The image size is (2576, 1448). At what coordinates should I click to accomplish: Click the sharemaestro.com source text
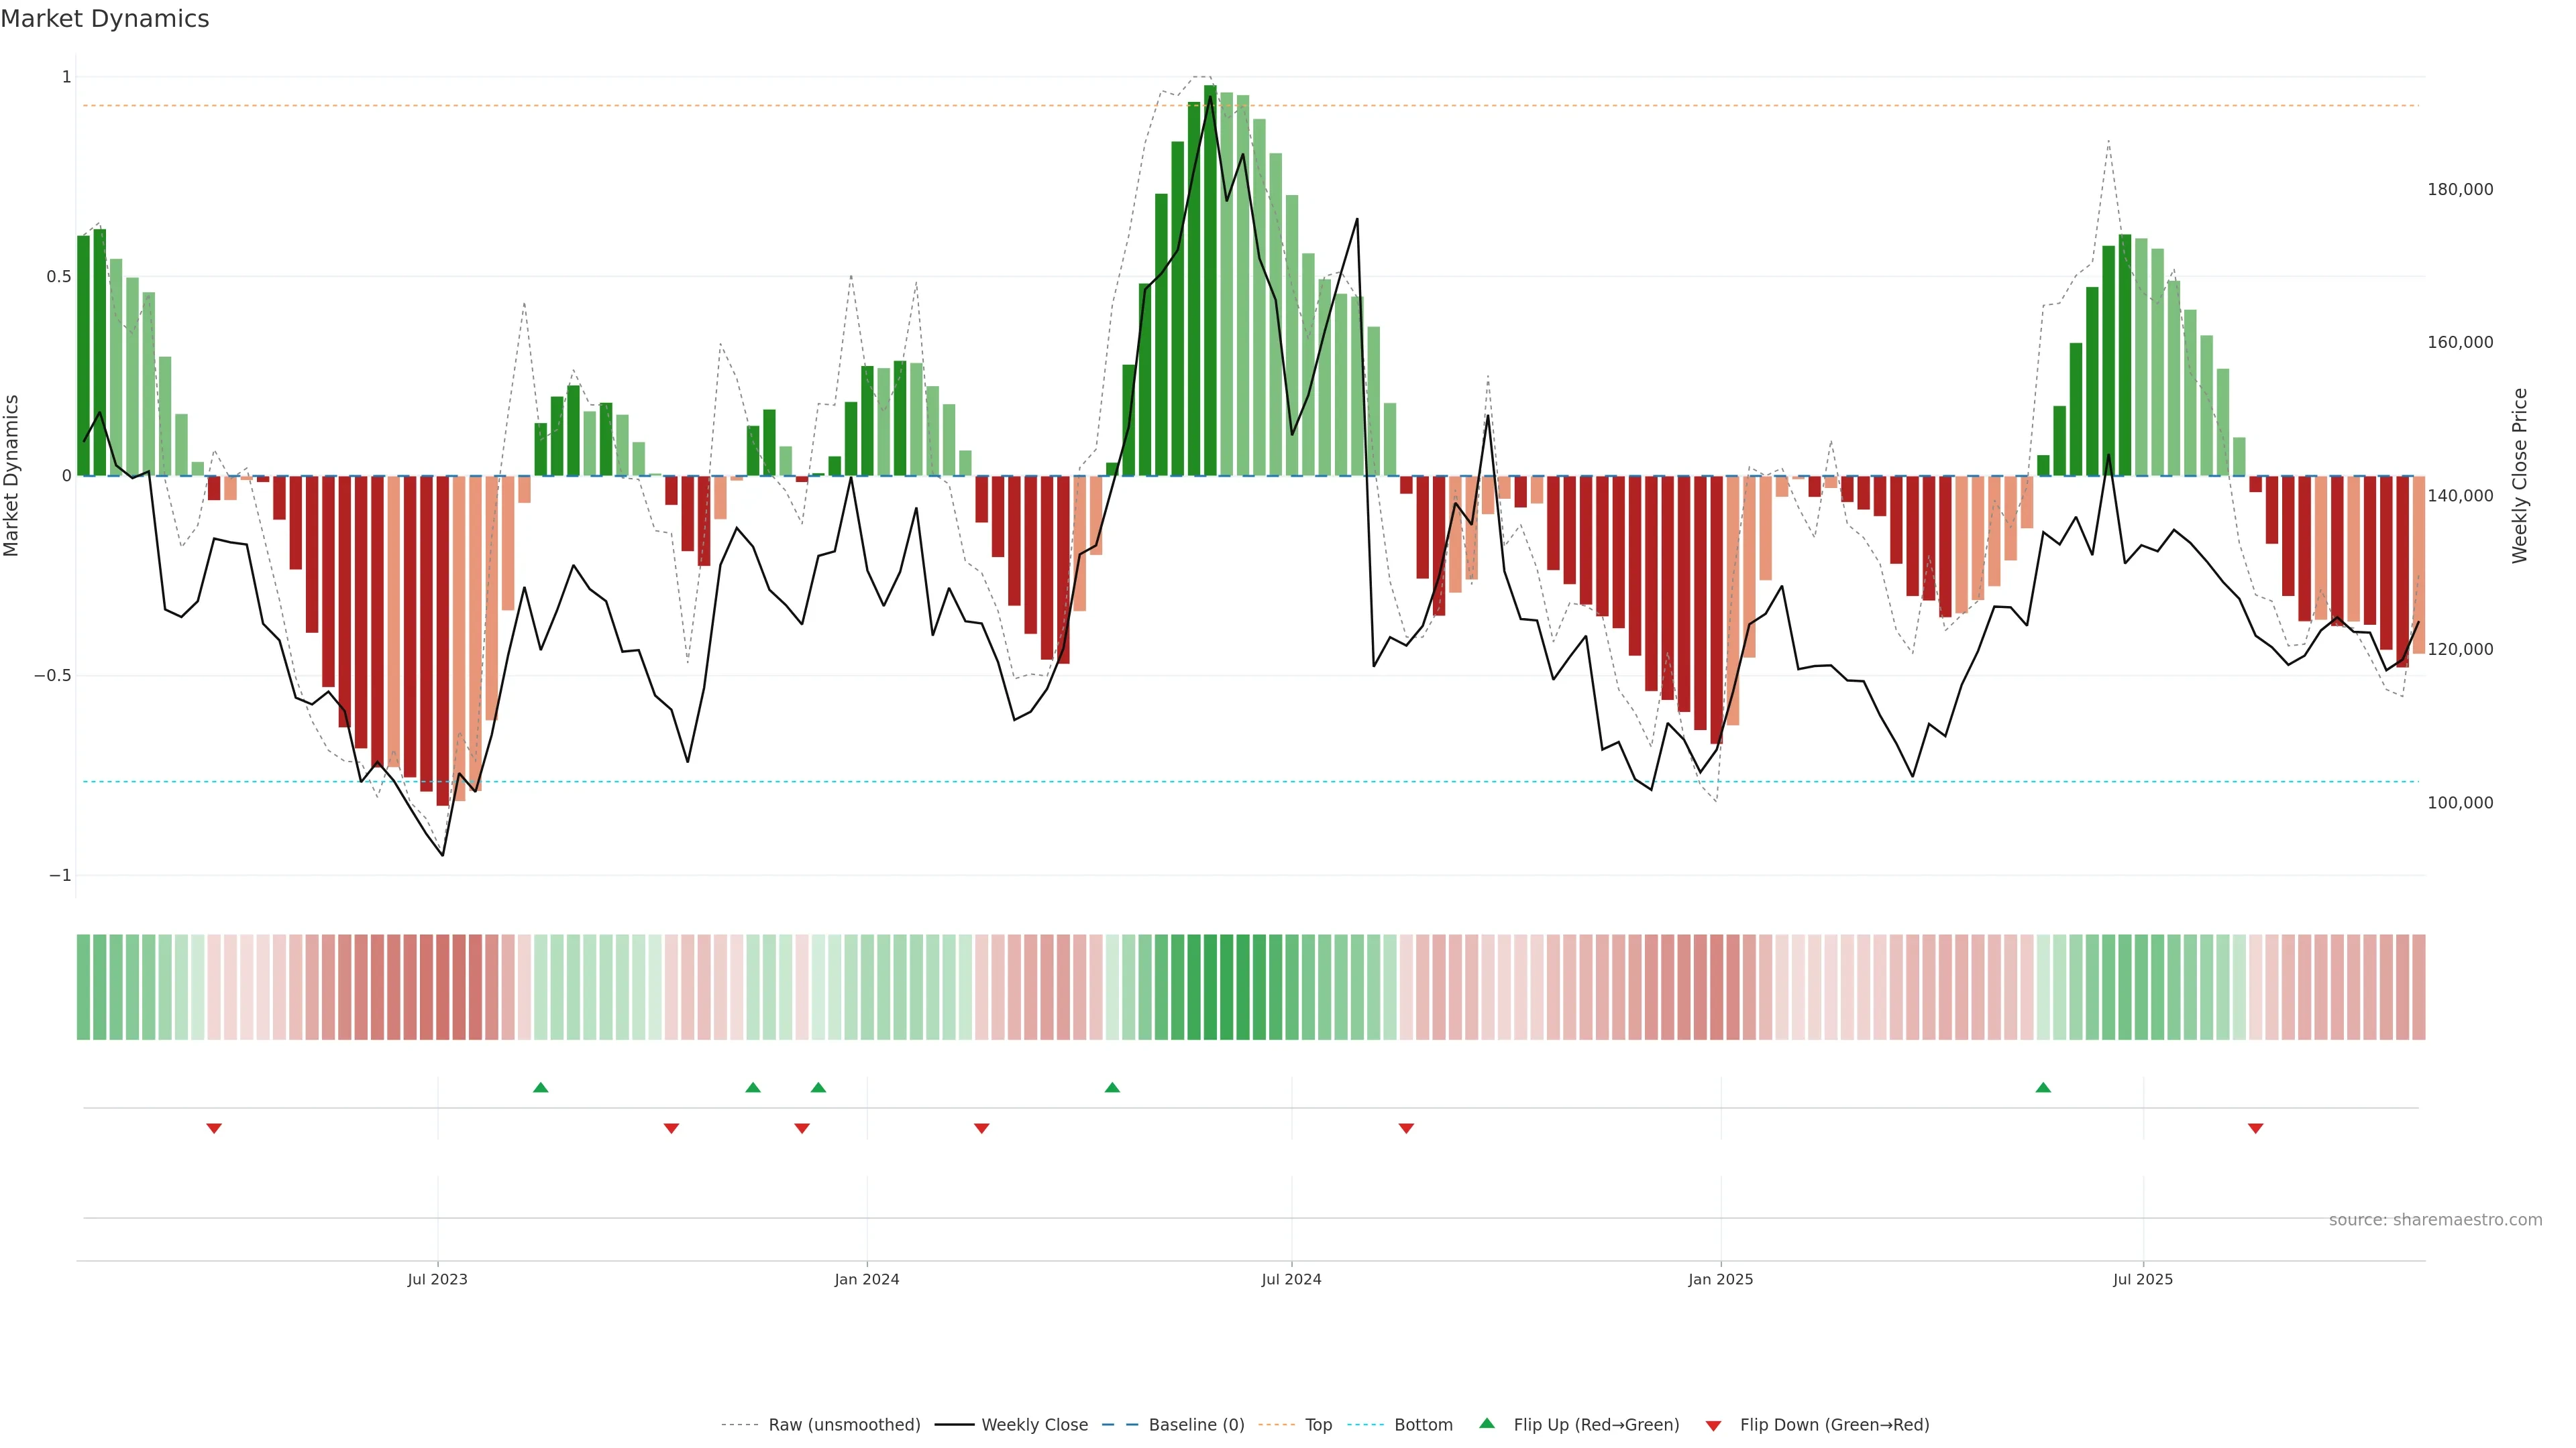click(2435, 1220)
